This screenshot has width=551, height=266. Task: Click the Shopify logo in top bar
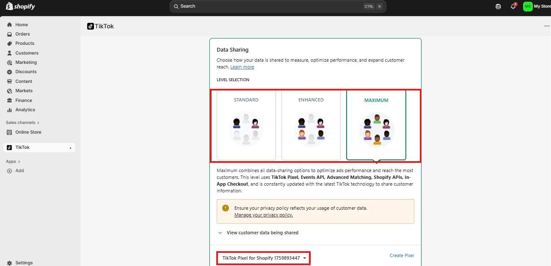pyautogui.click(x=20, y=7)
